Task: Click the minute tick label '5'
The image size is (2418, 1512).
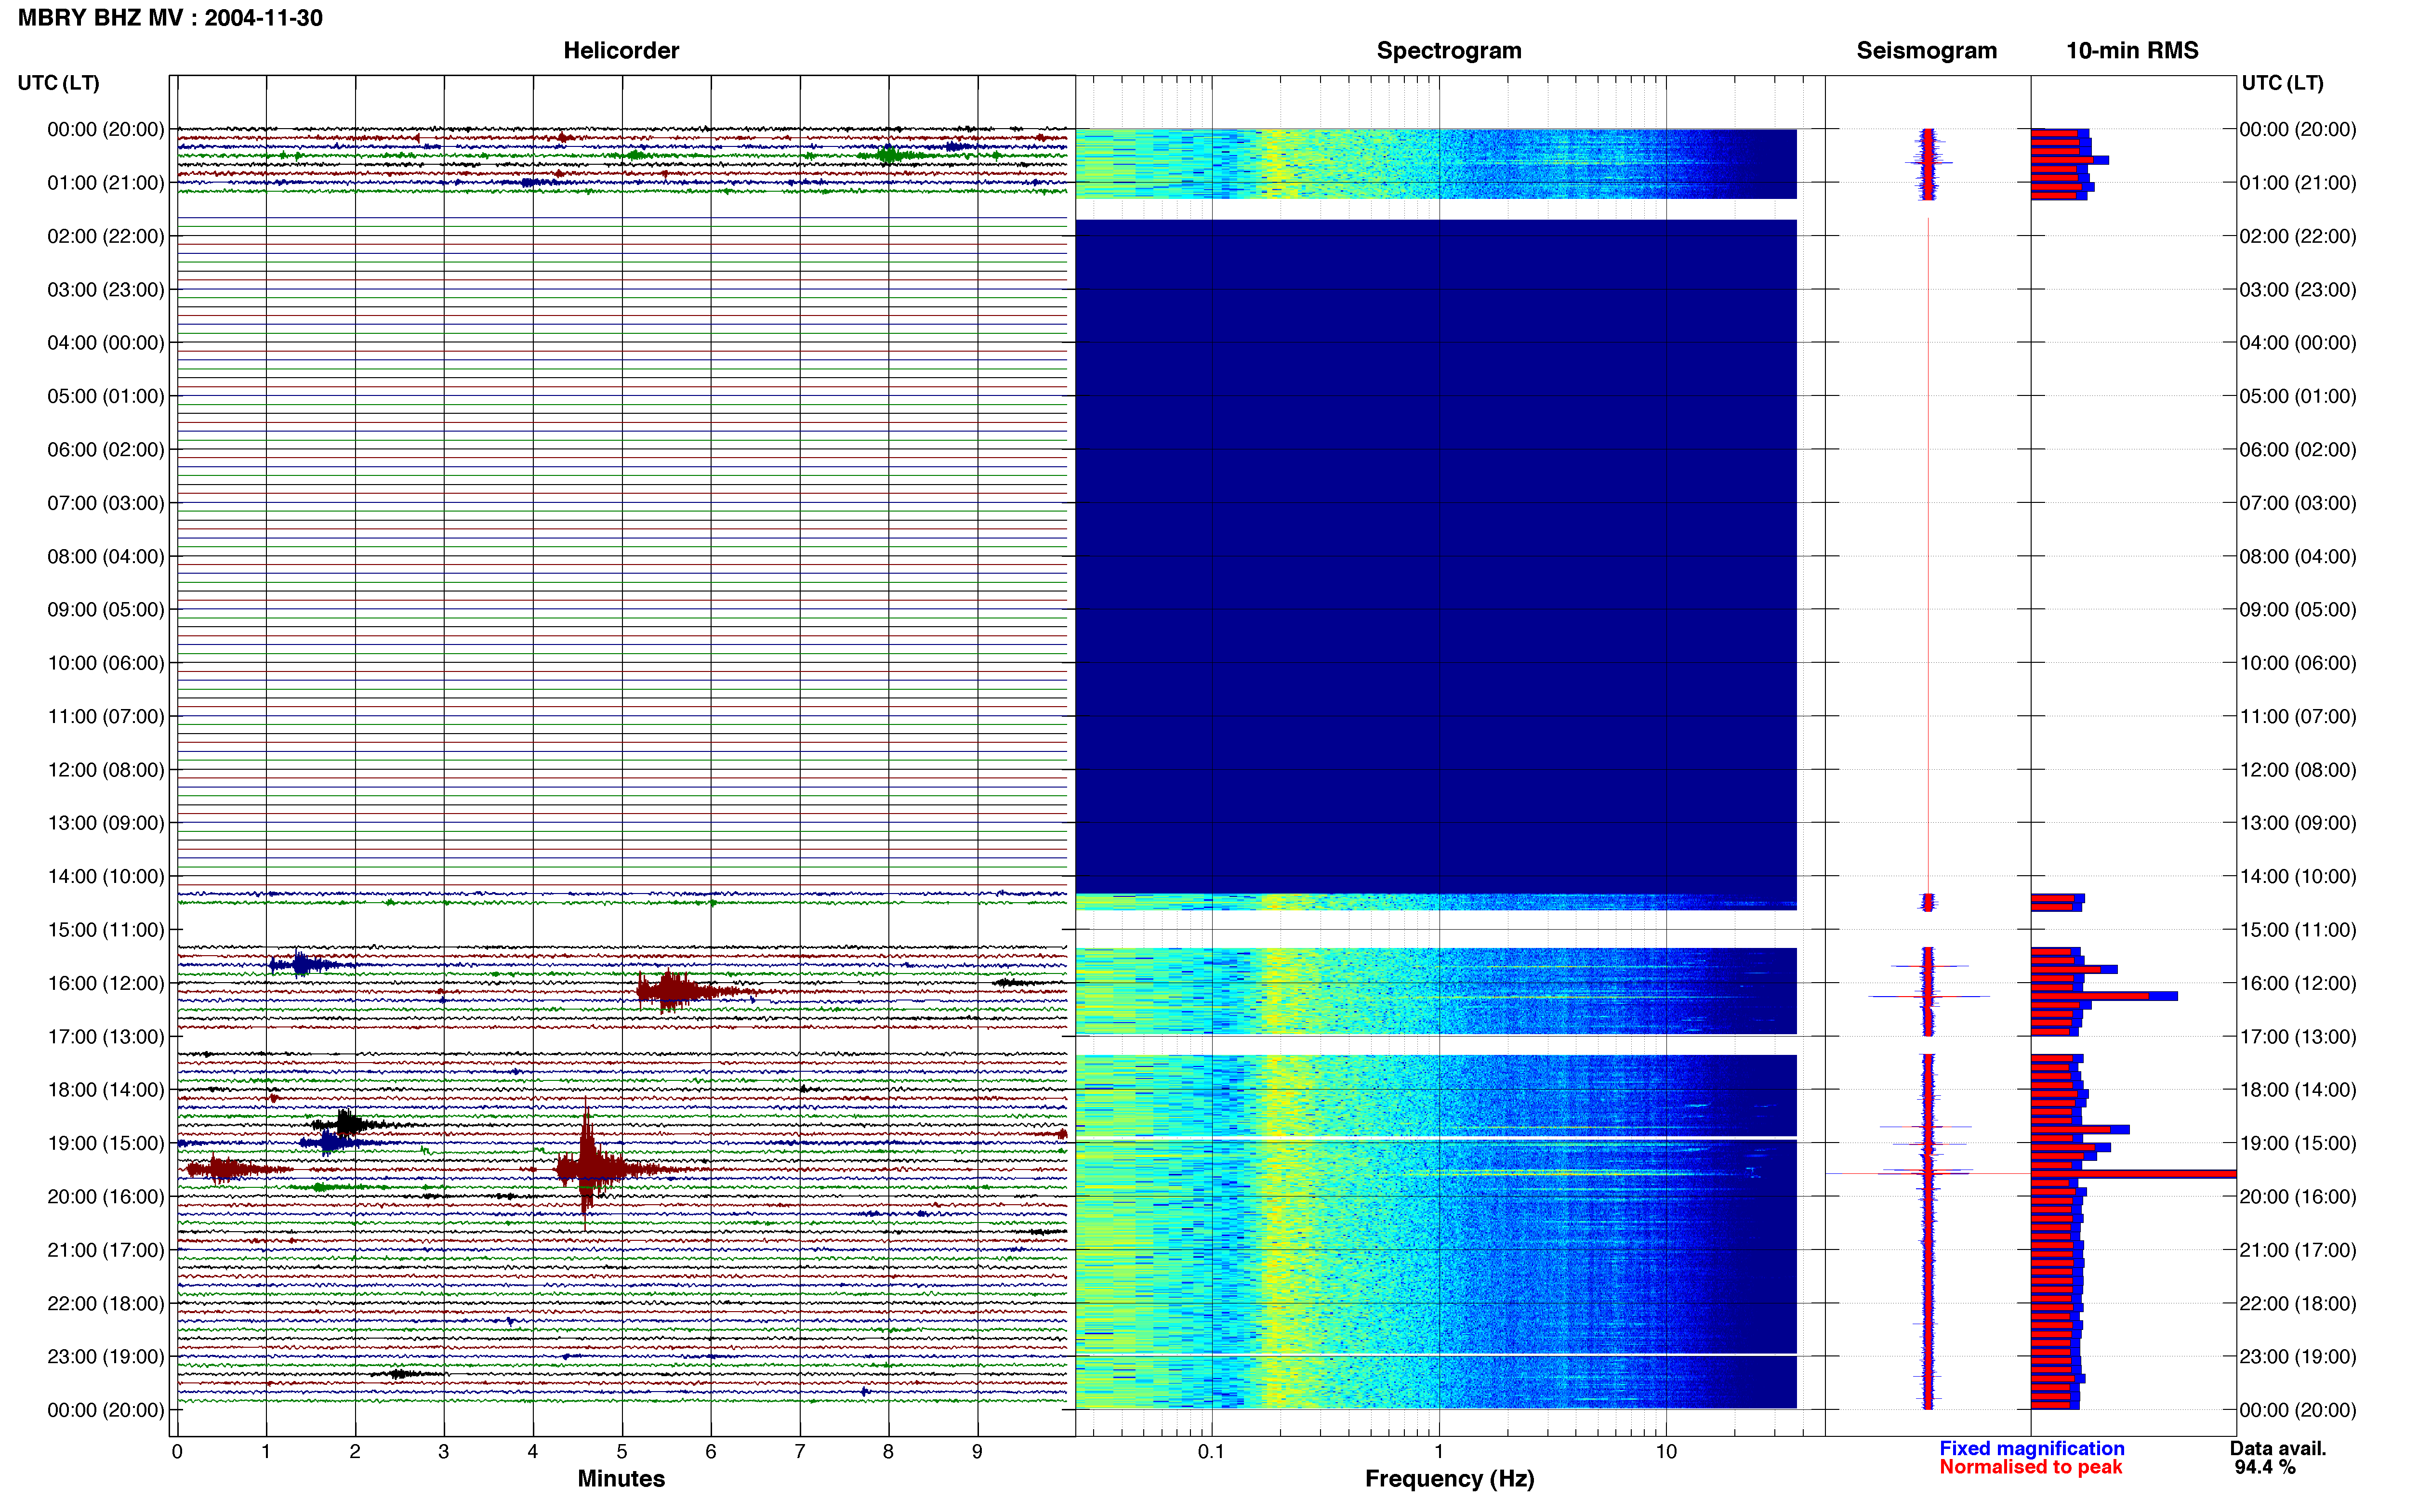Action: pyautogui.click(x=622, y=1451)
